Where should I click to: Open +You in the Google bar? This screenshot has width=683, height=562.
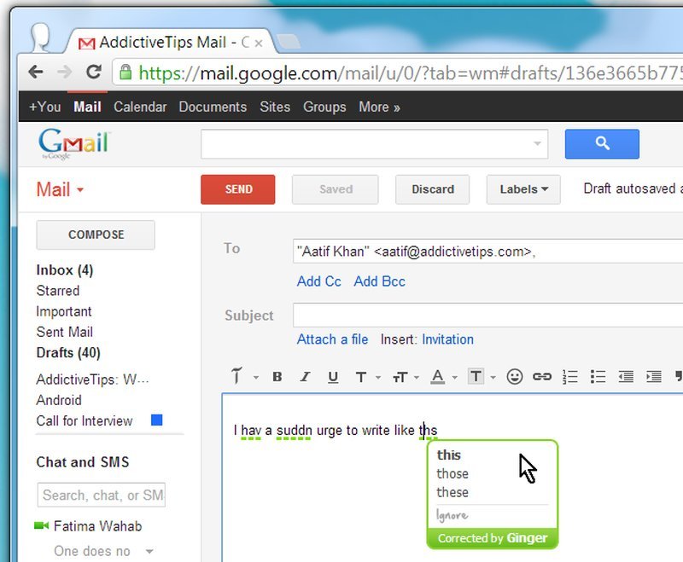[45, 107]
